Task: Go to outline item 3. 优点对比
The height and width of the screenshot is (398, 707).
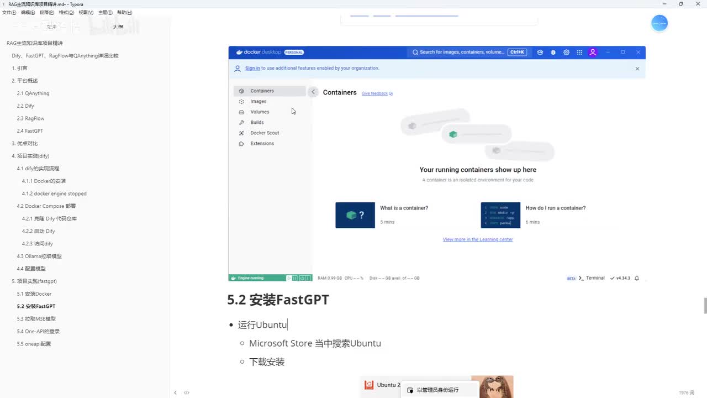Action: [25, 143]
